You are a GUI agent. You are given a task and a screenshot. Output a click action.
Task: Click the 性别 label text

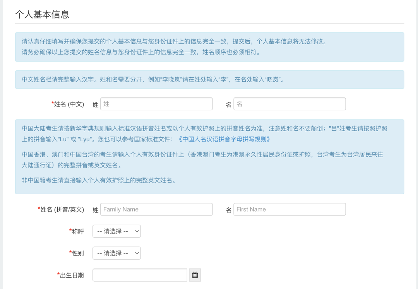pos(77,253)
